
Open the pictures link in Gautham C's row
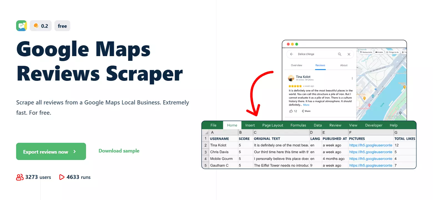pyautogui.click(x=371, y=166)
